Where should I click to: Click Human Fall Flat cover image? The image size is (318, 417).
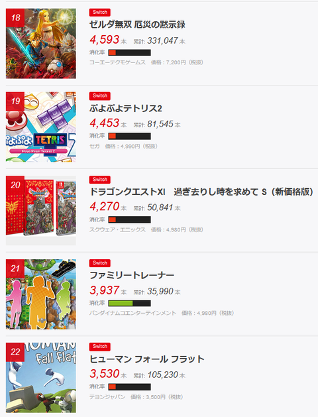click(x=41, y=378)
